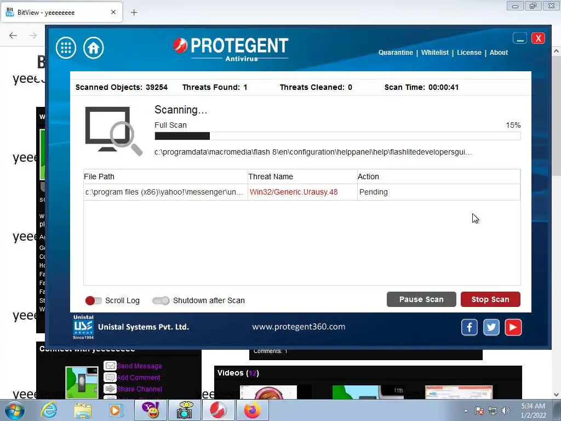The width and height of the screenshot is (561, 421).
Task: Close Protegent with the red X
Action: pyautogui.click(x=538, y=38)
